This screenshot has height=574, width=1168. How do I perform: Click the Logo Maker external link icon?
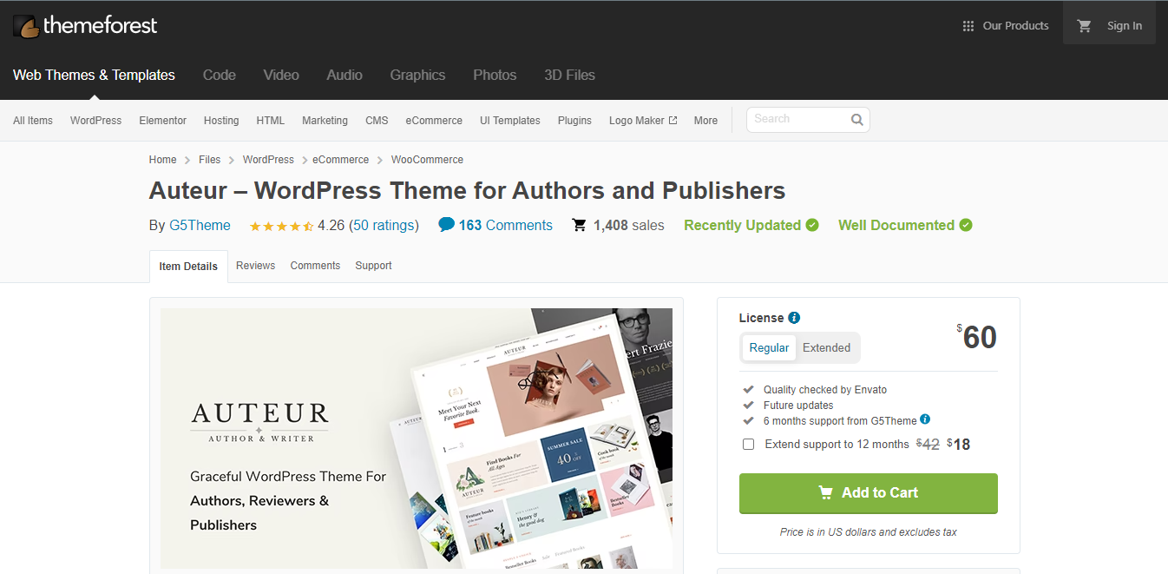tap(673, 121)
